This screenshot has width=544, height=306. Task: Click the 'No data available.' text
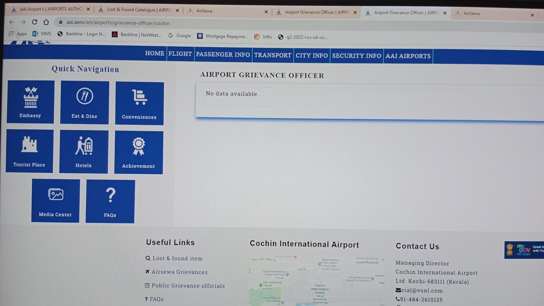(232, 94)
